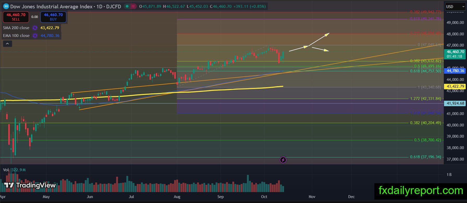
Task: Click the Dec label on time axis
Action: 351,197
